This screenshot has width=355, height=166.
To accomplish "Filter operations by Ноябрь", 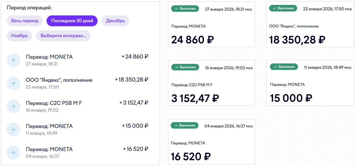I will click(x=20, y=36).
